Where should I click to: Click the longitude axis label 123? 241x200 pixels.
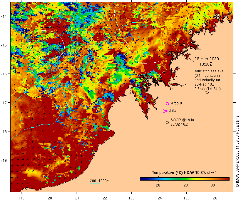tap(131, 198)
